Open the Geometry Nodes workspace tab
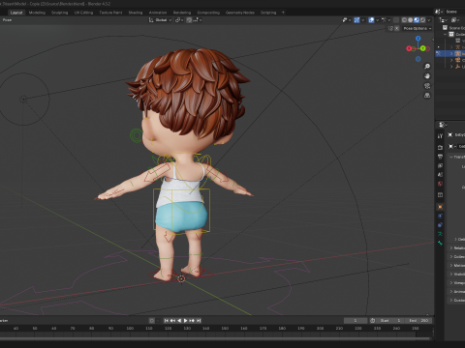 point(240,13)
